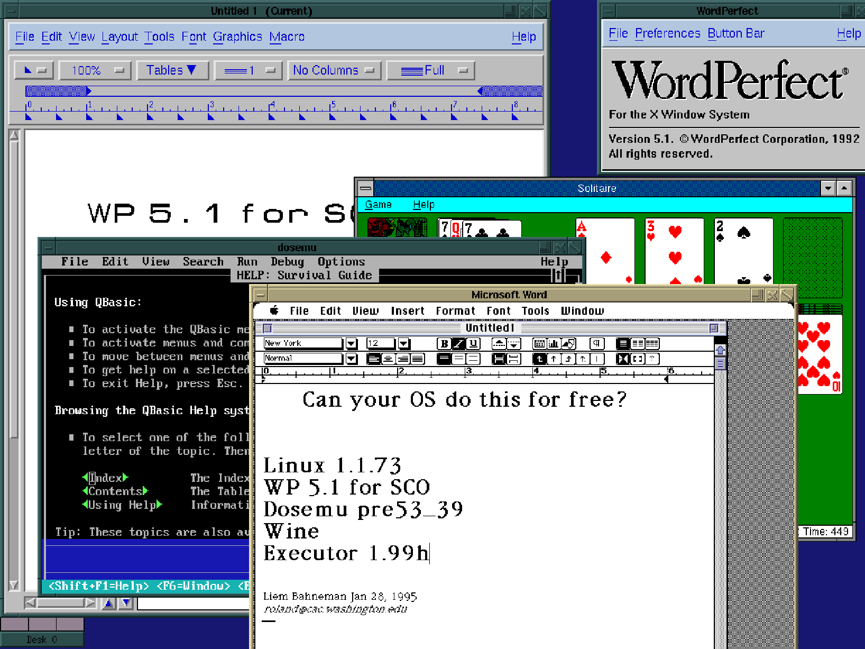The width and height of the screenshot is (865, 649).
Task: Select the left tab stop icon in Word
Action: click(539, 359)
